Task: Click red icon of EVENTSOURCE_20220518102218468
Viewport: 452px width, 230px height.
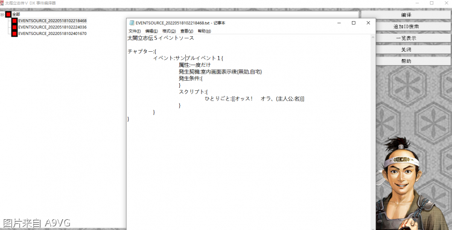Action: [x=14, y=20]
